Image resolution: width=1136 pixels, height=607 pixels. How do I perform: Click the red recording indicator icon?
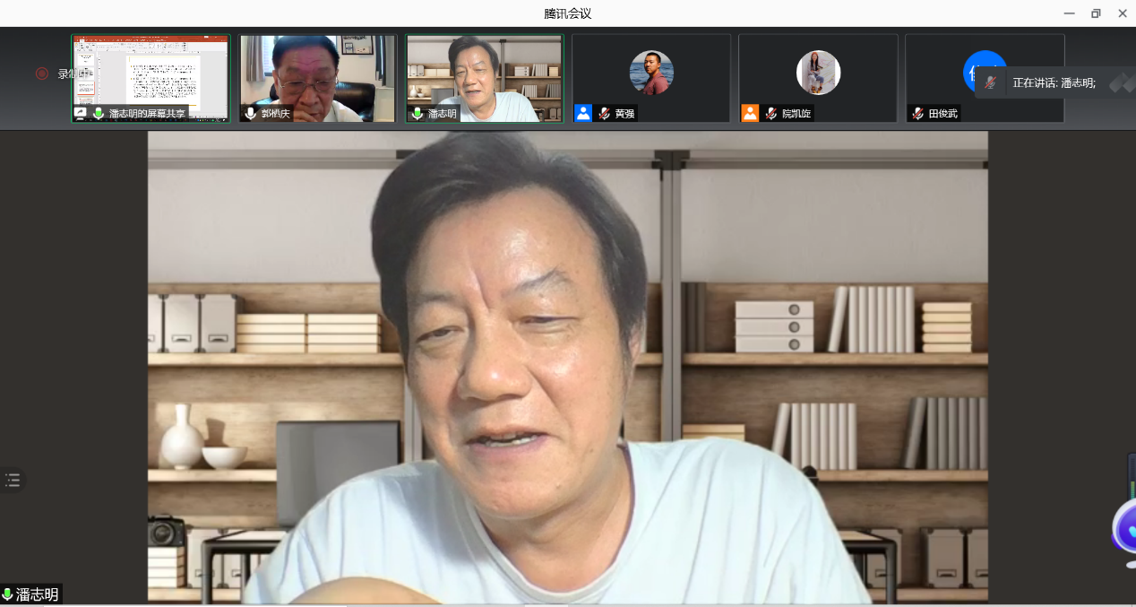click(42, 74)
